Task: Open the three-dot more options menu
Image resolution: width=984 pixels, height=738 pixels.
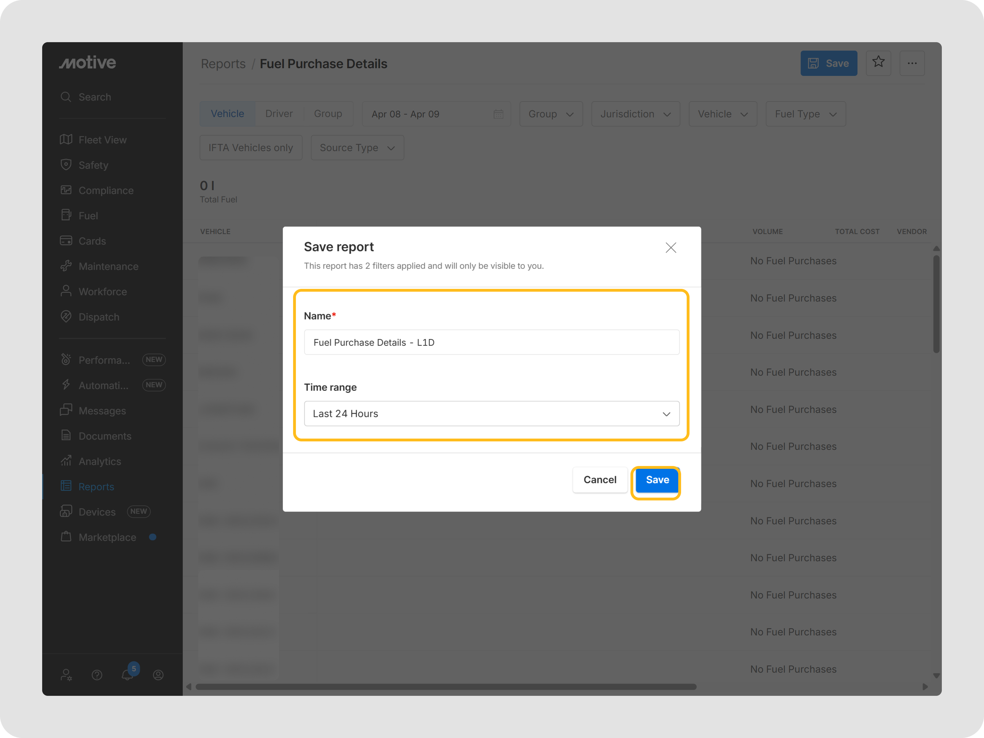Action: (x=912, y=63)
